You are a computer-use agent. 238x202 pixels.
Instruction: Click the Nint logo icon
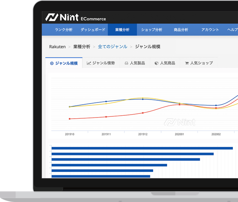click(51, 17)
